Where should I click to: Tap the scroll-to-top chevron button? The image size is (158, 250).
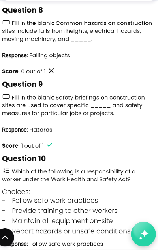tap(6, 237)
